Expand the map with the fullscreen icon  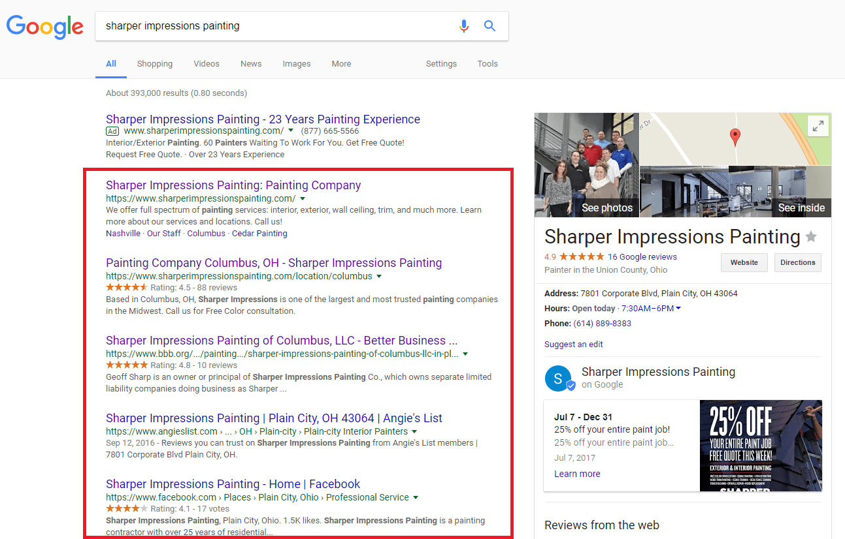point(818,127)
